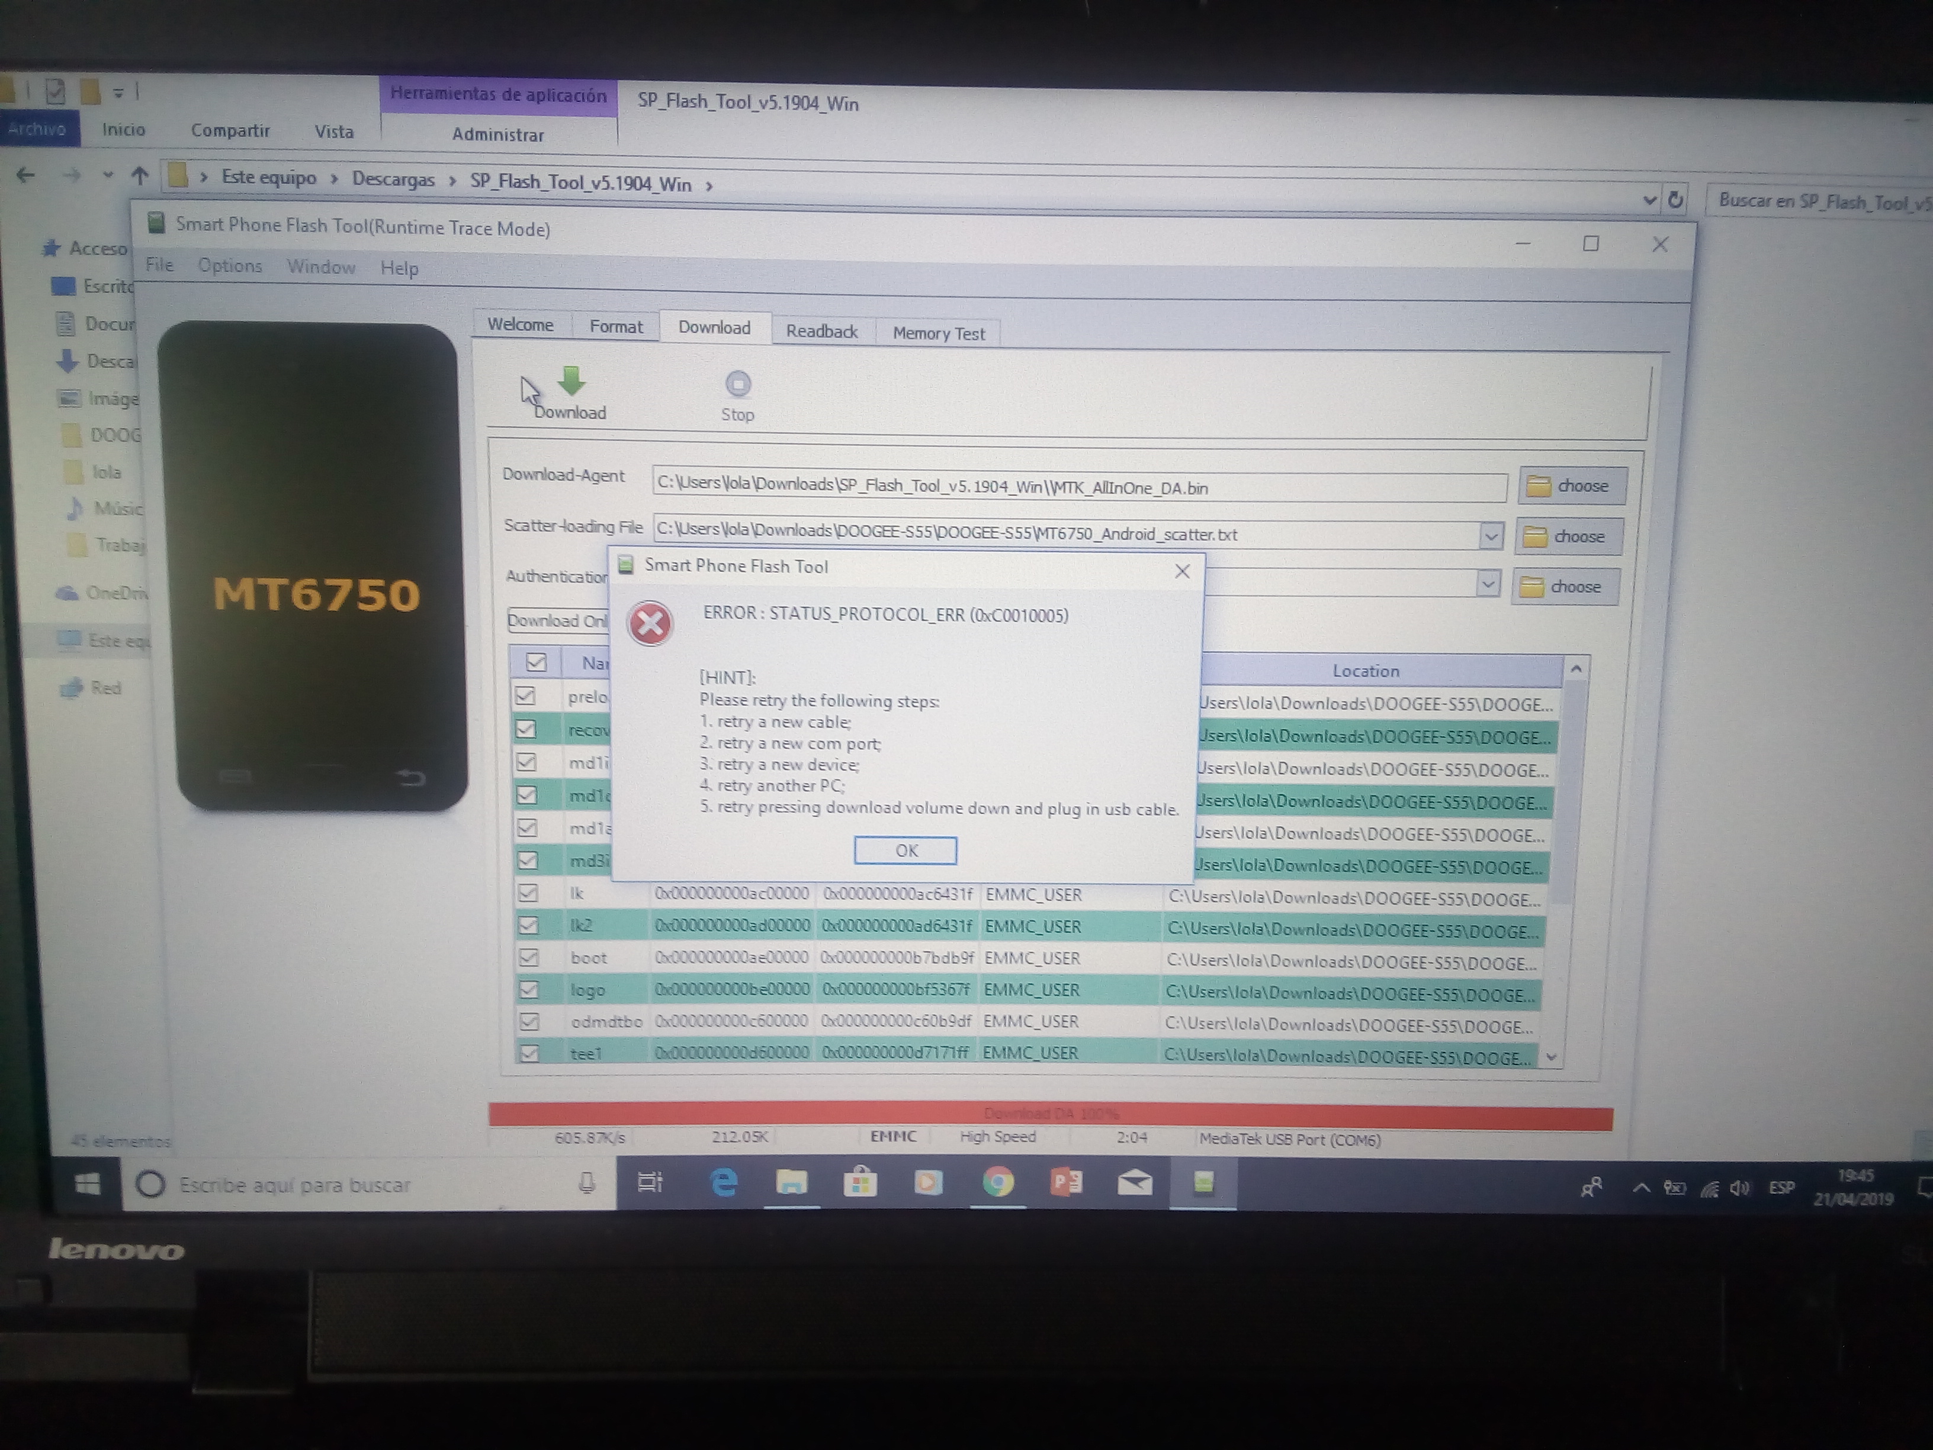This screenshot has height=1450, width=1933.
Task: Click the red Download DA progress bar
Action: [x=1051, y=1115]
